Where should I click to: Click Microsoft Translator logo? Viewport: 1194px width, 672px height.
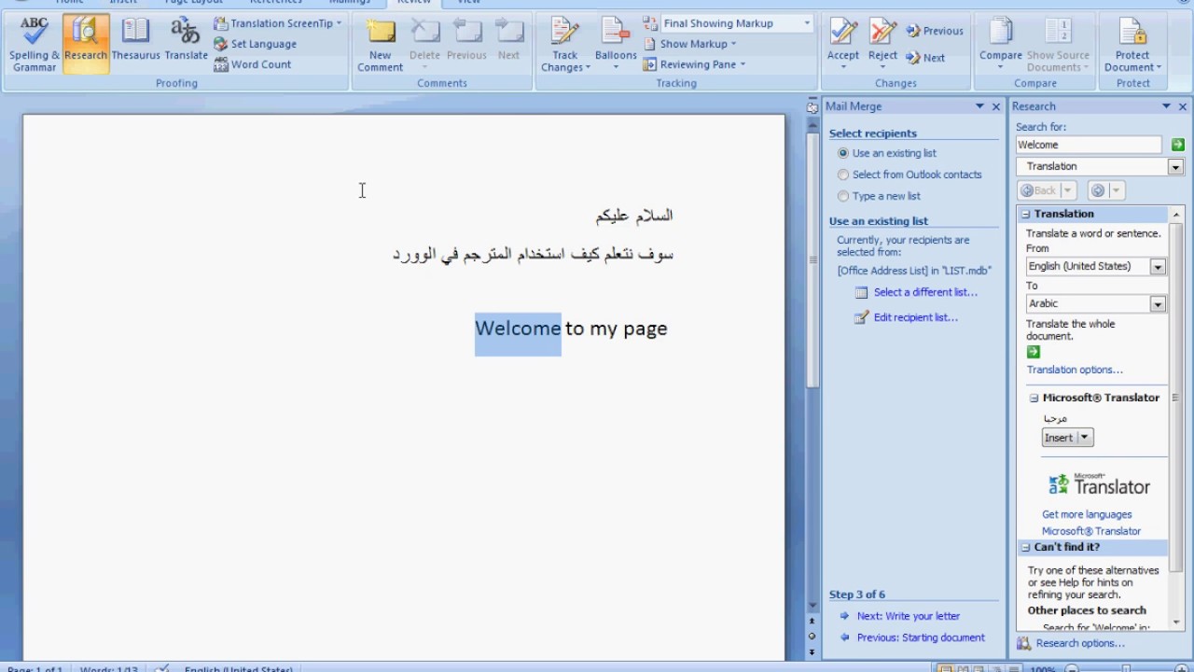pos(1099,484)
